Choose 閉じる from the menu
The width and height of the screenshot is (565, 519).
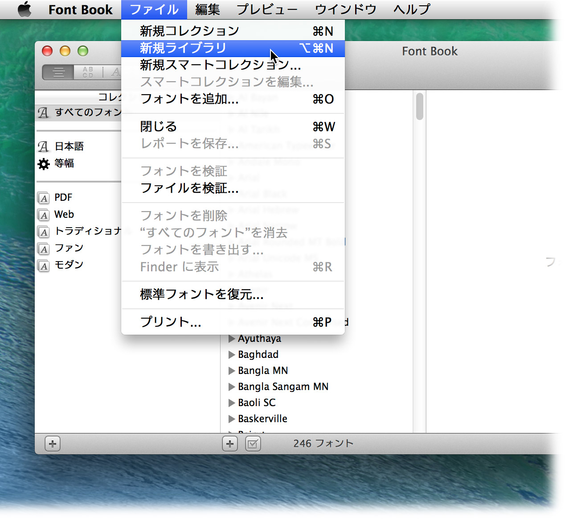point(233,127)
